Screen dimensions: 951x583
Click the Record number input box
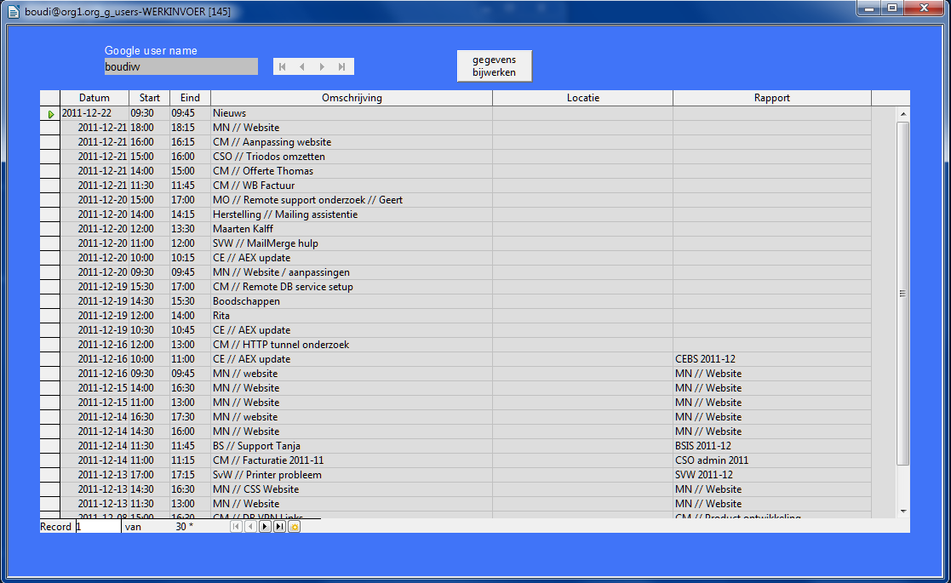click(x=98, y=527)
